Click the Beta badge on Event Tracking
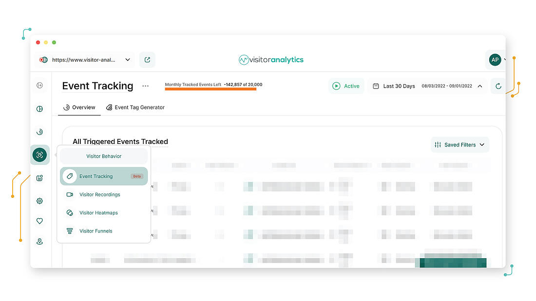This screenshot has height=301, width=536. [137, 177]
